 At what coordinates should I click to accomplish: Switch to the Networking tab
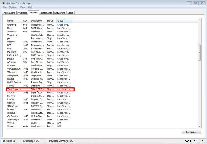point(60,13)
